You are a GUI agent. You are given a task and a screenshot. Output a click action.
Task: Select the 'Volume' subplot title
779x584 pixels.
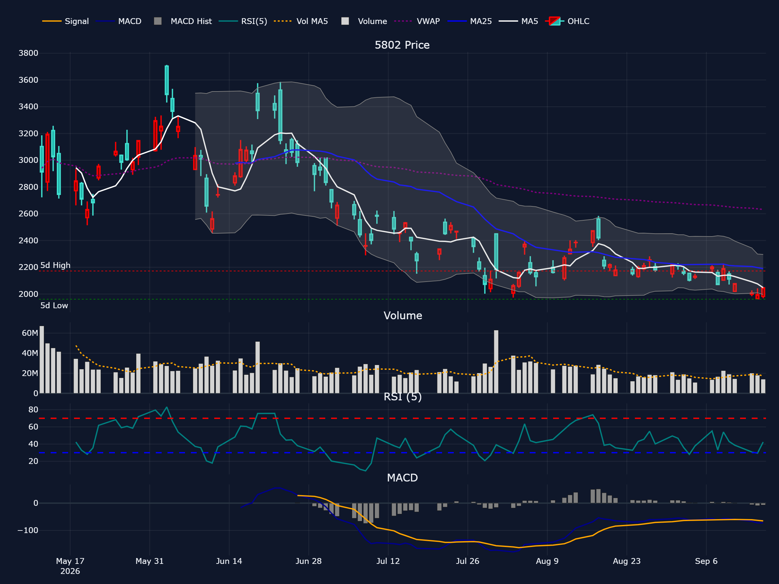click(403, 315)
